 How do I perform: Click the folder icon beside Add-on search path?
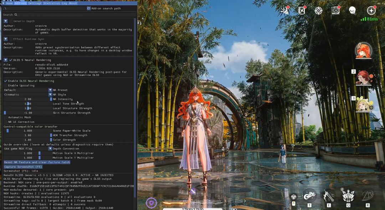click(x=89, y=8)
